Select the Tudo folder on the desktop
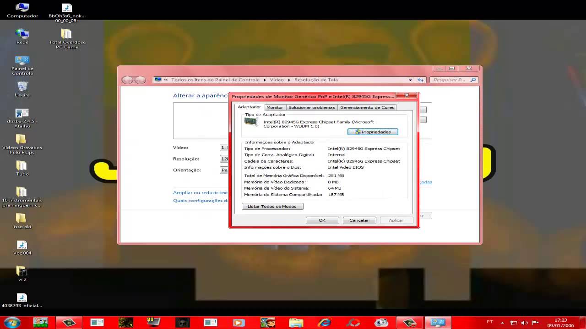Screen dimensions: 586x329 (22, 168)
